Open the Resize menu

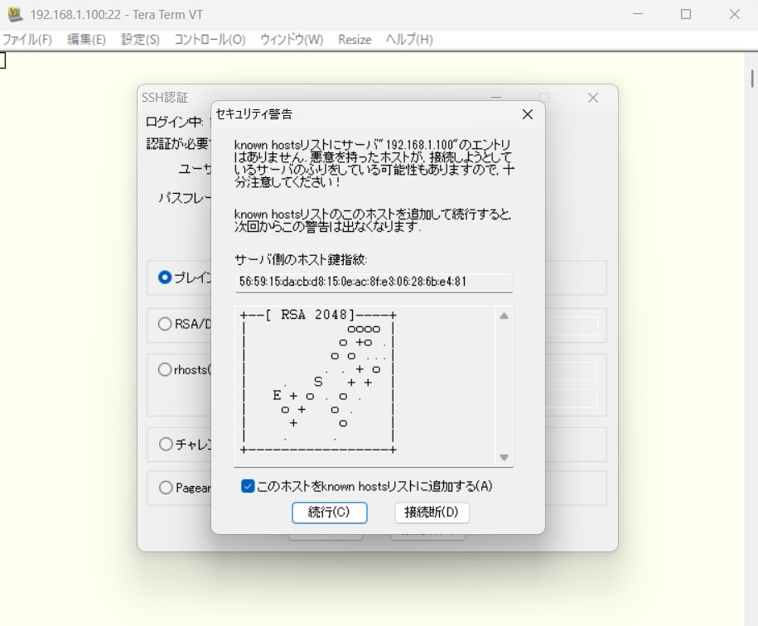coord(355,40)
